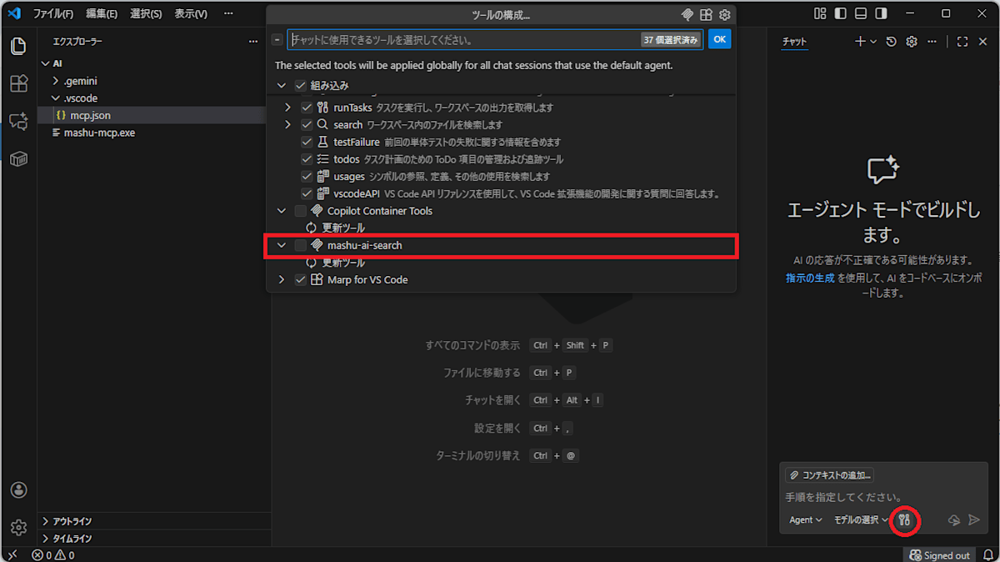Click Signed out in status bar
The height and width of the screenshot is (562, 1000).
(941, 554)
